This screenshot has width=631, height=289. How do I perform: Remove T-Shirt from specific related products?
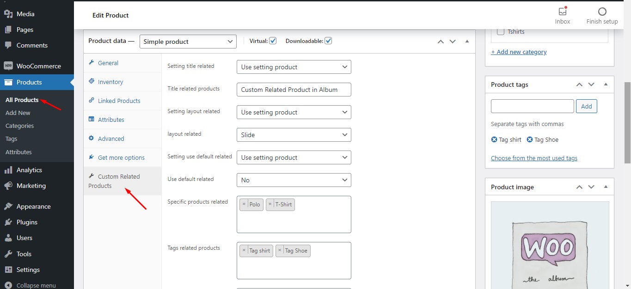tap(270, 205)
